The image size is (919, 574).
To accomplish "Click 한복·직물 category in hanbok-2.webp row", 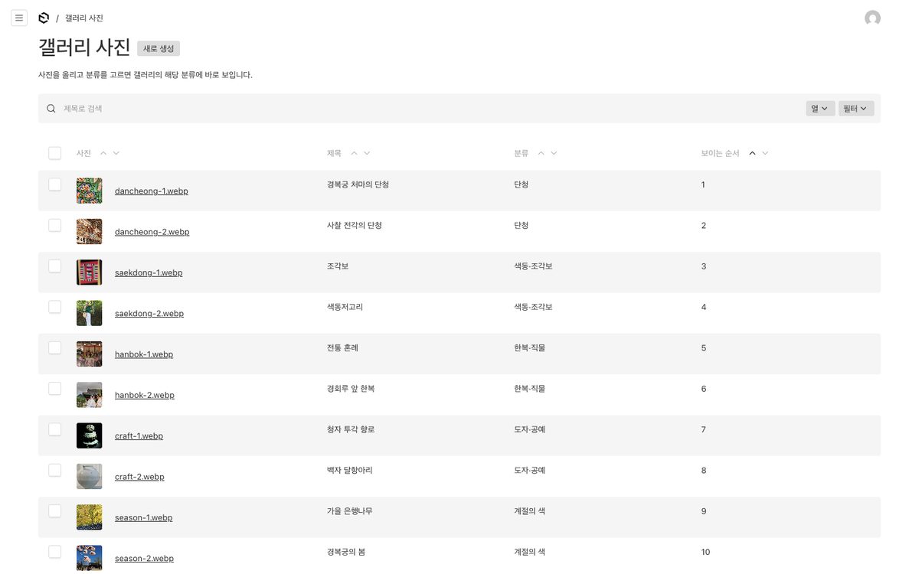I will pos(530,388).
